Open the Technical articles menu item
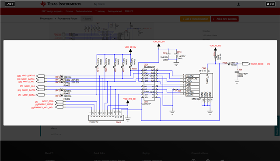The height and width of the screenshot is (161, 280). (x=84, y=11)
